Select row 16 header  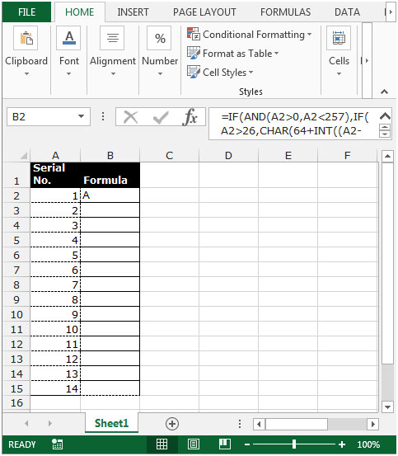click(x=16, y=403)
